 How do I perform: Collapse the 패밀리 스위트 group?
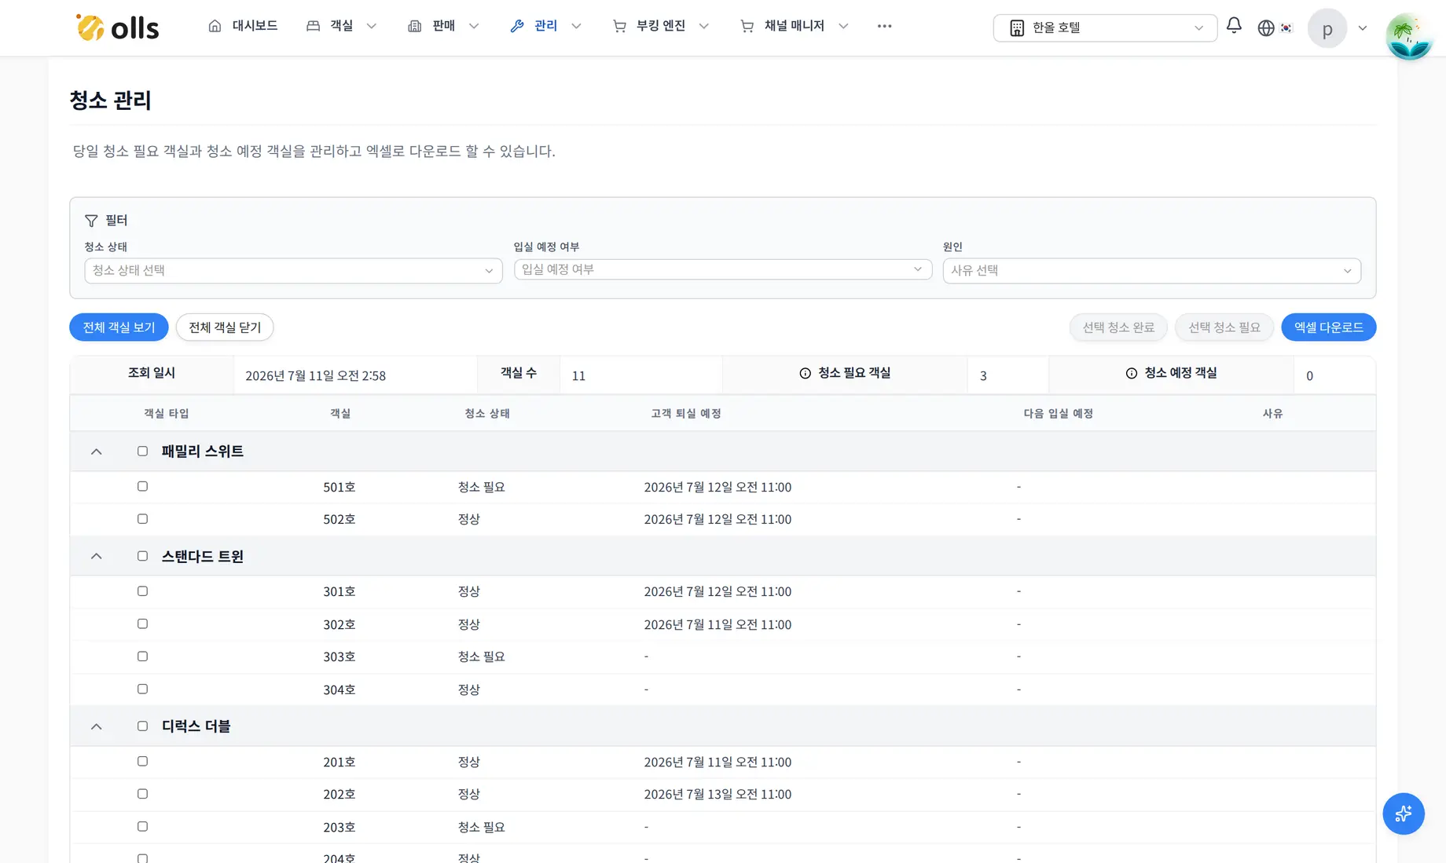97,452
